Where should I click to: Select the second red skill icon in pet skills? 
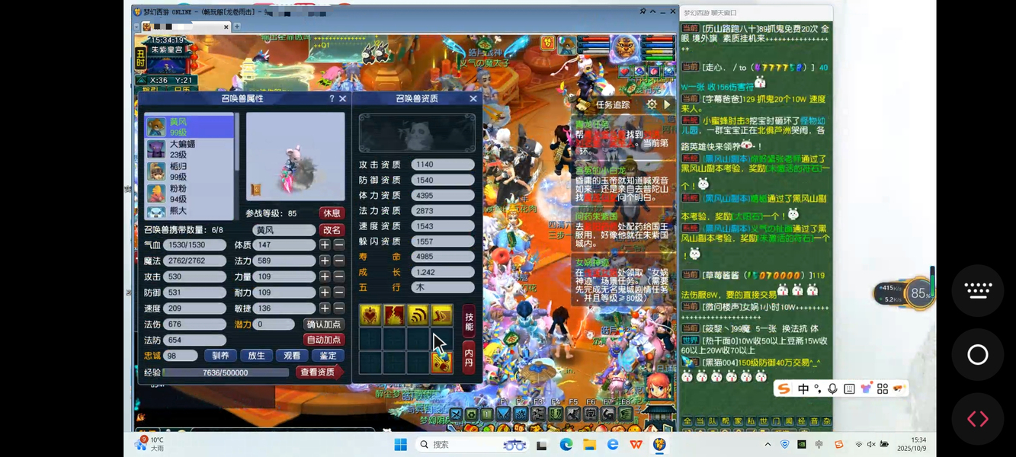tap(394, 315)
